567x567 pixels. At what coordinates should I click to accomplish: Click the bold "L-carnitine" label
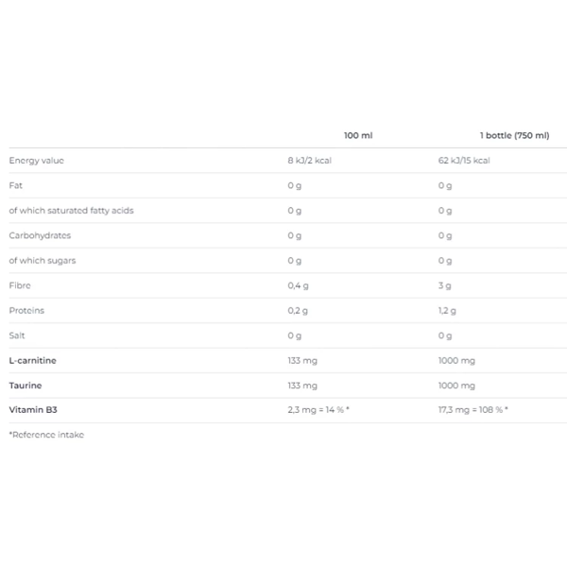32,360
